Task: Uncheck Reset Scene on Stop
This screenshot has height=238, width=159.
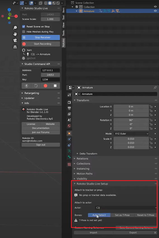Action: click(23, 27)
